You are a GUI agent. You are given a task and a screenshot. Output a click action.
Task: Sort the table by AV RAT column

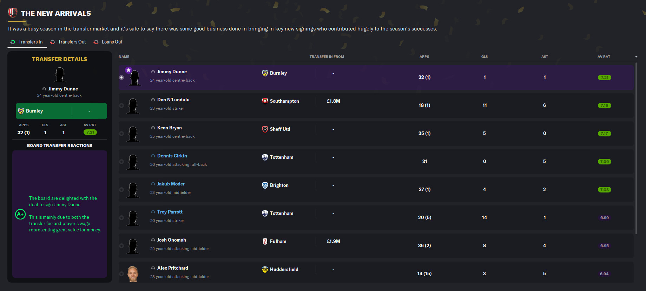604,57
